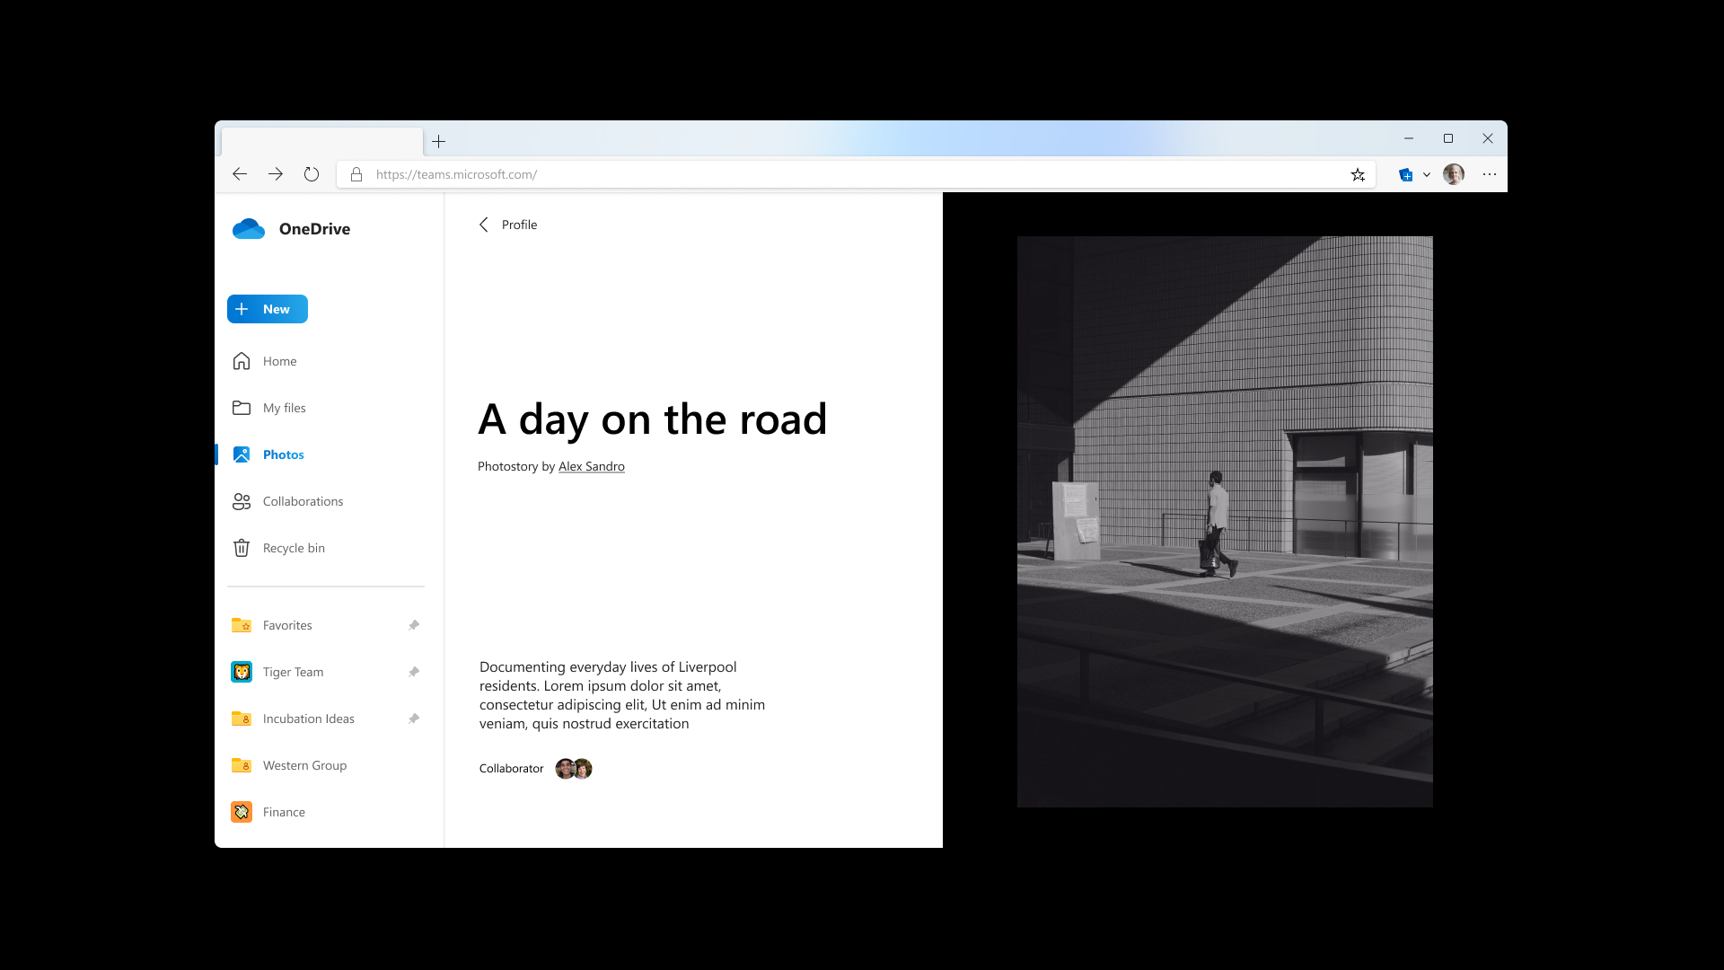Open the Recycle bin
This screenshot has width=1724, height=970.
[294, 548]
